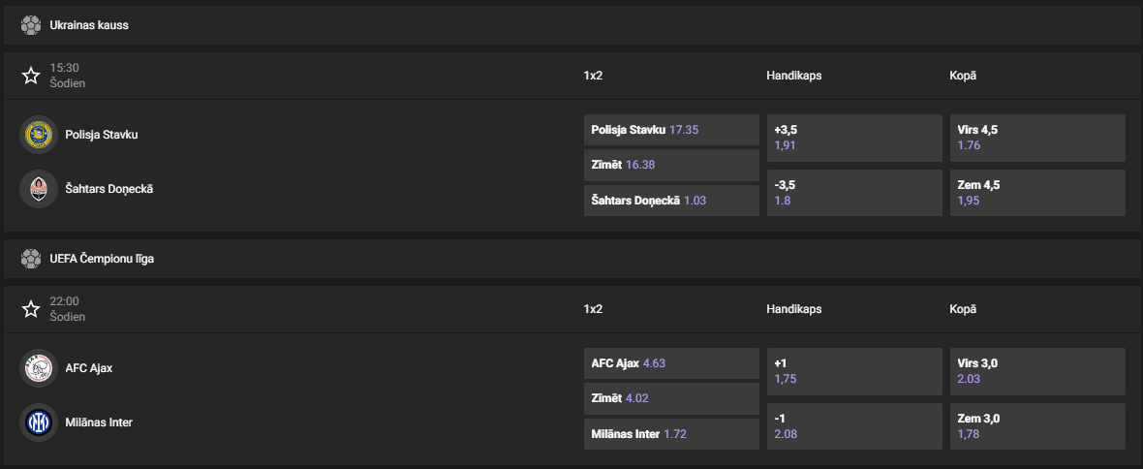1143x469 pixels.
Task: Collapse the UEFA Čempionu līga header
Action: point(581,259)
